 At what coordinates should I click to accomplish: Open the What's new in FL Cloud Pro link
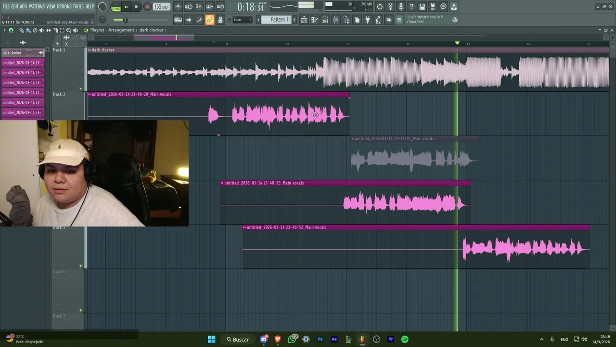click(x=432, y=19)
